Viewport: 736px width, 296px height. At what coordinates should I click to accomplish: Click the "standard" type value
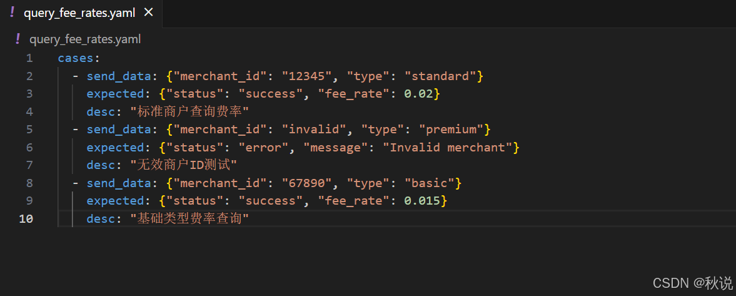tap(440, 76)
